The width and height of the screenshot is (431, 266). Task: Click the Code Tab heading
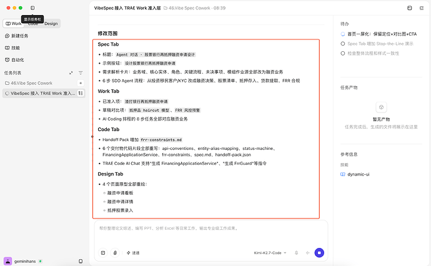(109, 129)
